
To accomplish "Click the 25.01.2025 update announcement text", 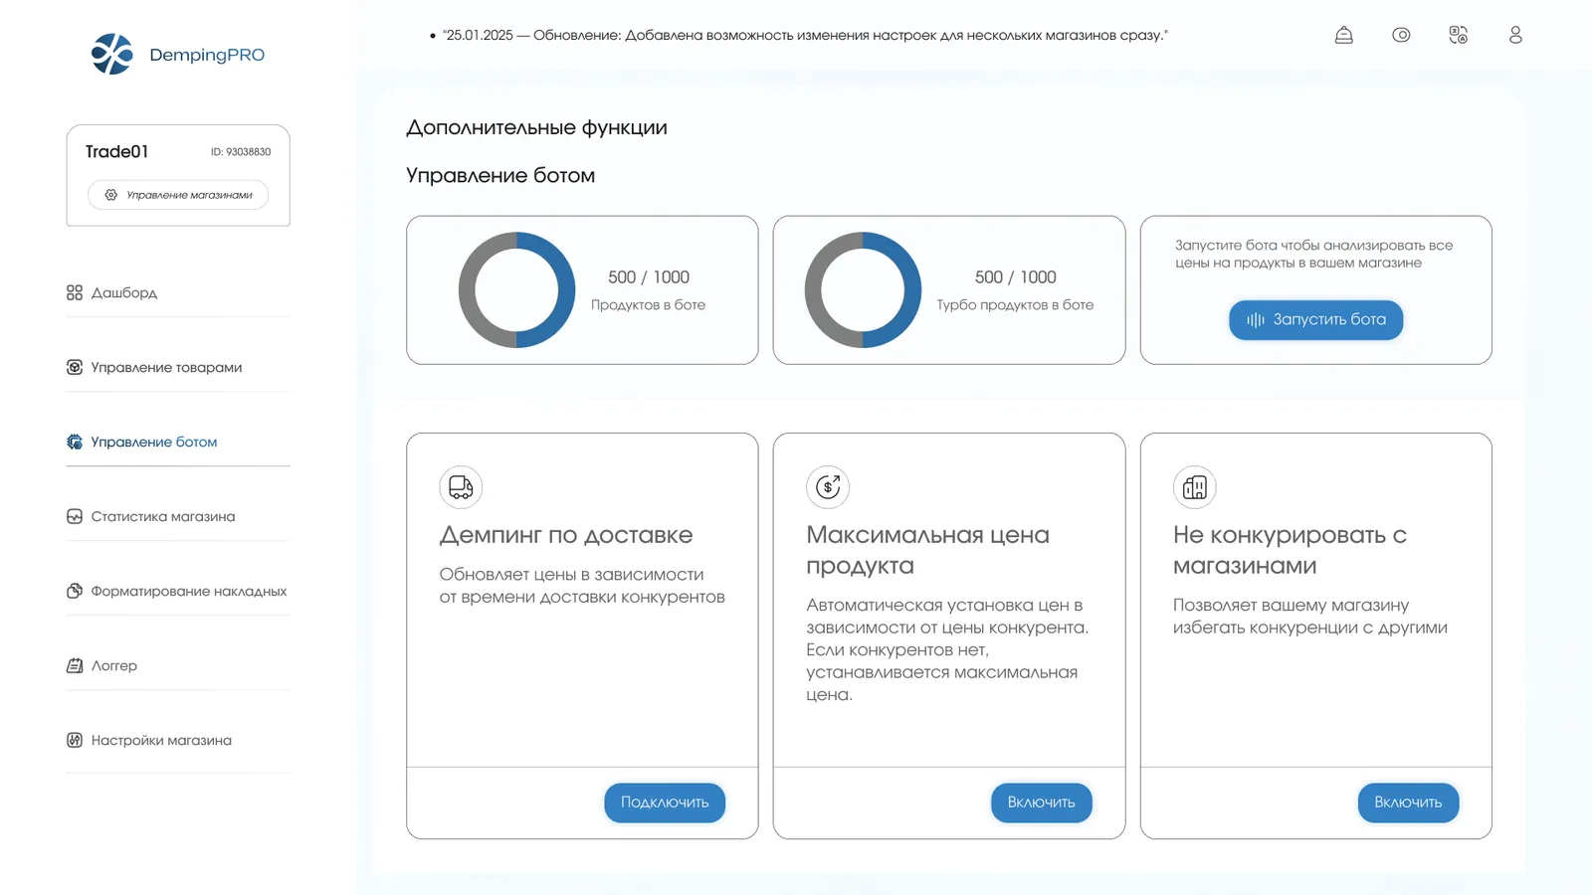I will tap(804, 35).
